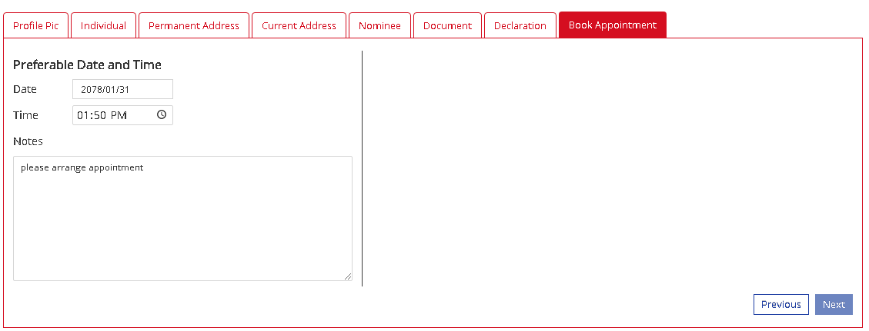Image resolution: width=869 pixels, height=331 pixels.
Task: Select the Current Address tab
Action: (299, 25)
